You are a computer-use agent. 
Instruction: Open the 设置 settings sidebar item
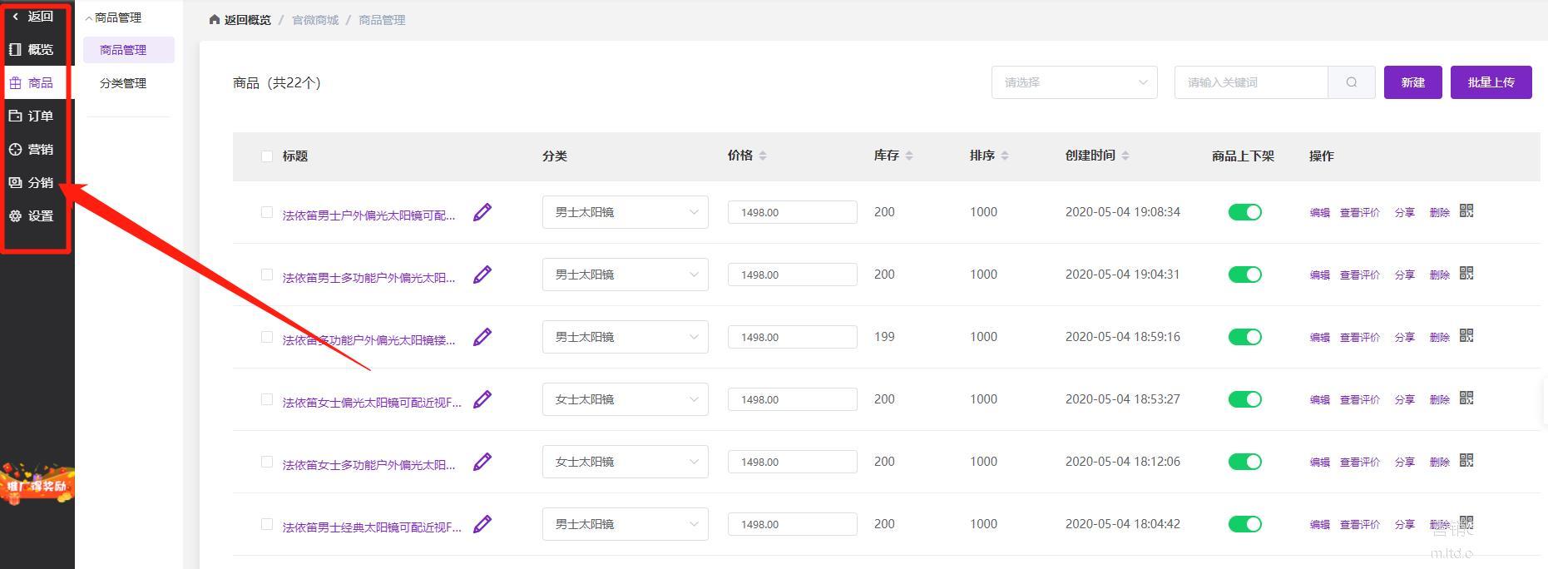click(32, 216)
